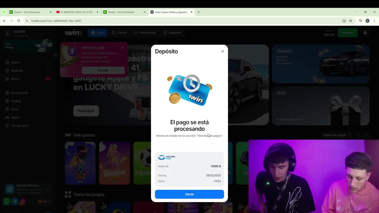Click the site information icon in address bar
Image resolution: width=379 pixels, height=213 pixels.
click(x=27, y=21)
